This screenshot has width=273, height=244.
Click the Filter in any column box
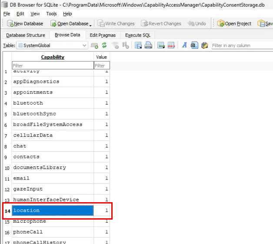[242, 45]
